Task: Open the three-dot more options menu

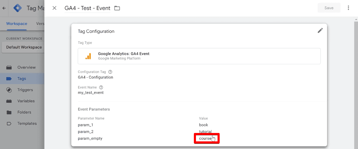Action: point(348,8)
